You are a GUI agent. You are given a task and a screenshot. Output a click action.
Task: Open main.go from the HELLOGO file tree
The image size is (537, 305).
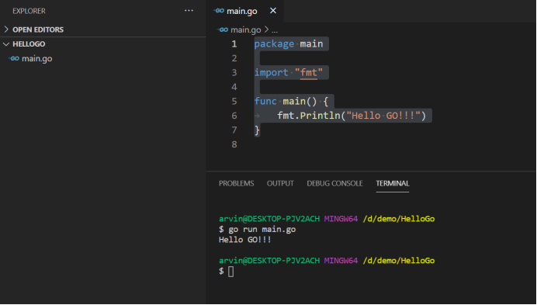click(x=37, y=59)
